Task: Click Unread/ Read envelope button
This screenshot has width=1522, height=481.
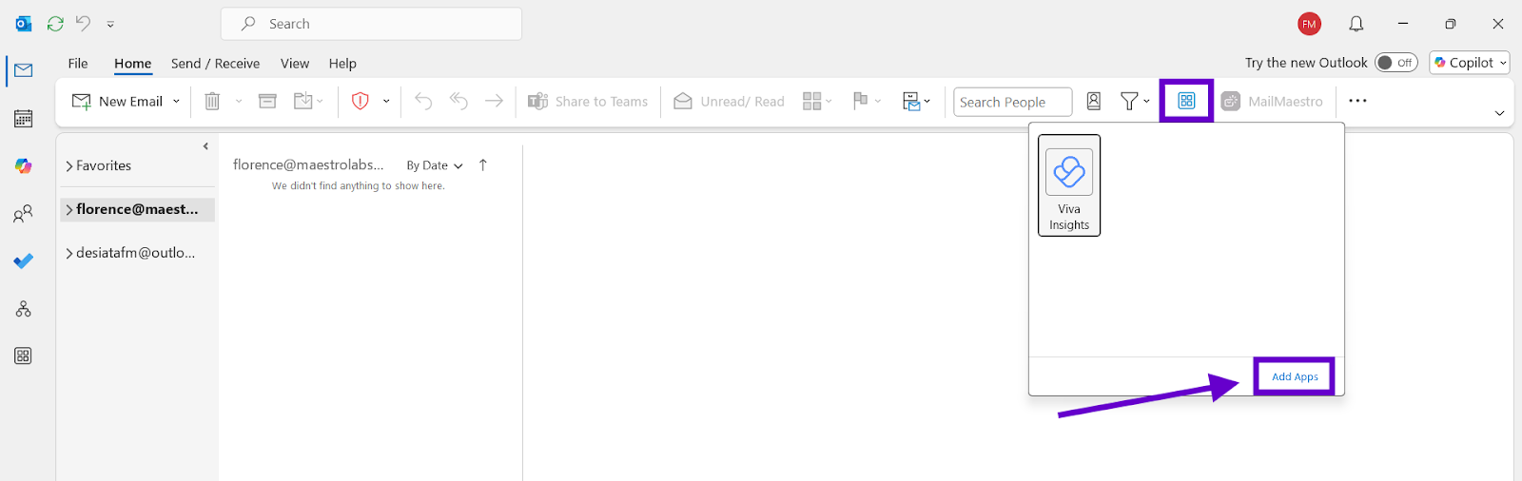Action: (x=729, y=101)
